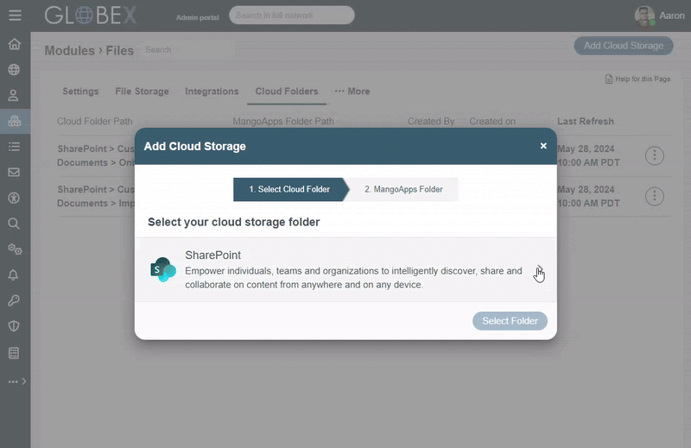Click the Select Folder button

click(x=510, y=321)
